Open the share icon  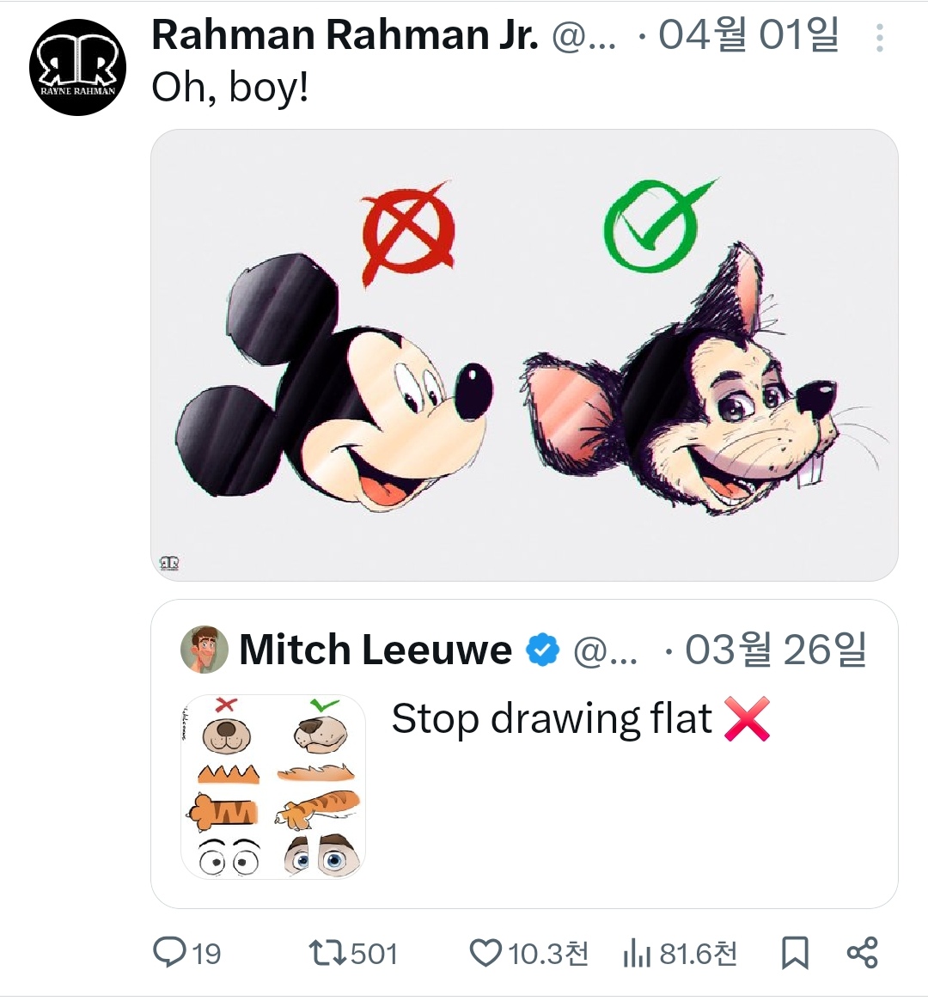click(862, 952)
